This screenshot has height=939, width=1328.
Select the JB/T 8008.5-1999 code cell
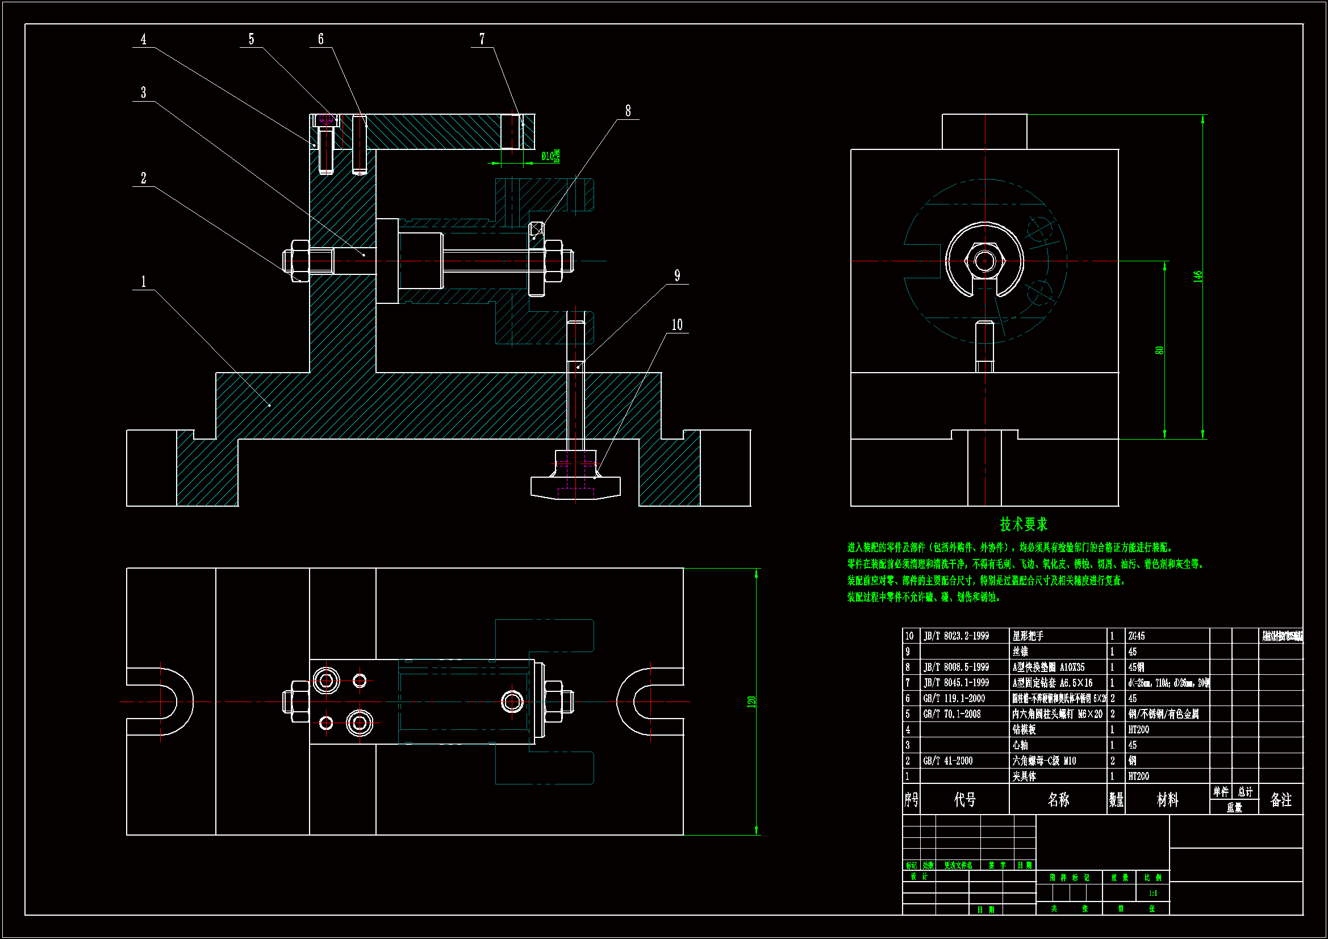pyautogui.click(x=956, y=667)
